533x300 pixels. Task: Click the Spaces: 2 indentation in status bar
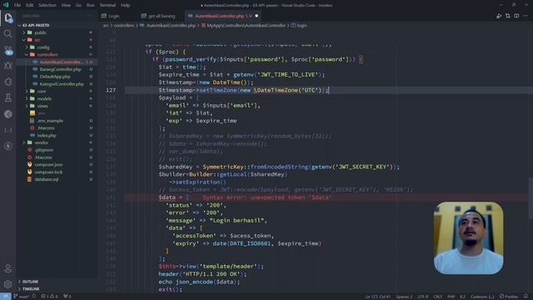404,297
